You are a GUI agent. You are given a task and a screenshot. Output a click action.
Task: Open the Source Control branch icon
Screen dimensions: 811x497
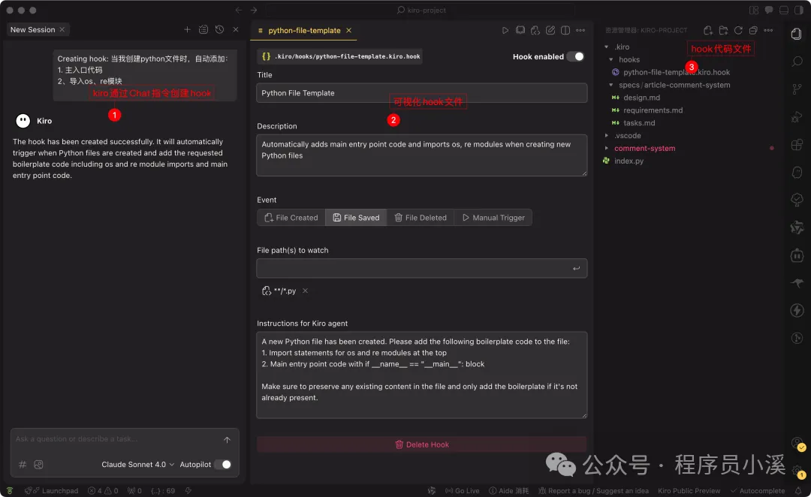pyautogui.click(x=797, y=89)
